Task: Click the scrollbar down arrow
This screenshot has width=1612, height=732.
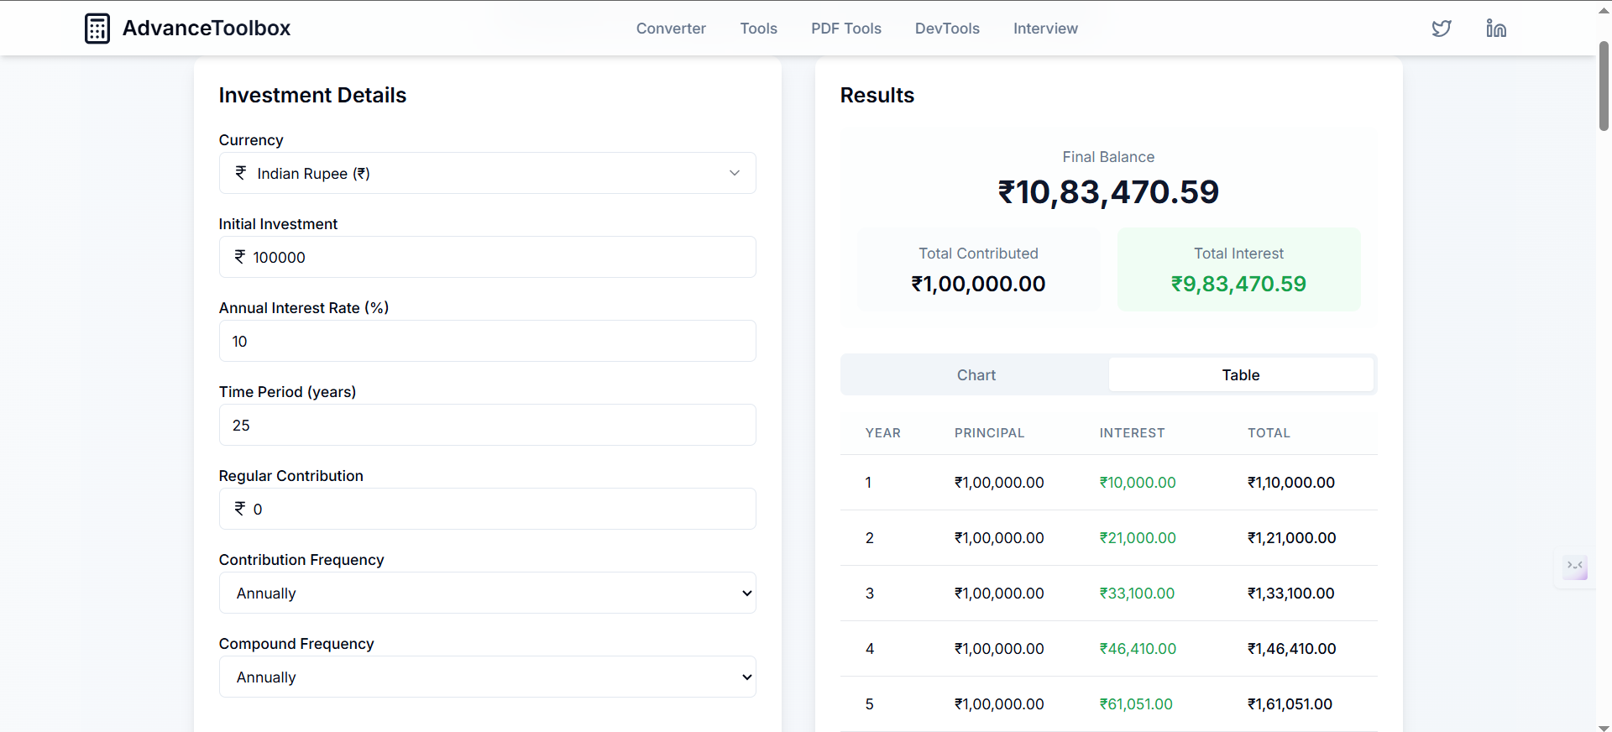Action: 1604,727
